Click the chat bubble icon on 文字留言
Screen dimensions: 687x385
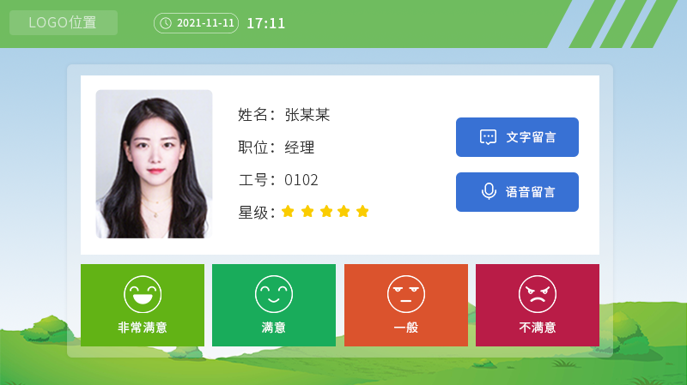pyautogui.click(x=488, y=137)
